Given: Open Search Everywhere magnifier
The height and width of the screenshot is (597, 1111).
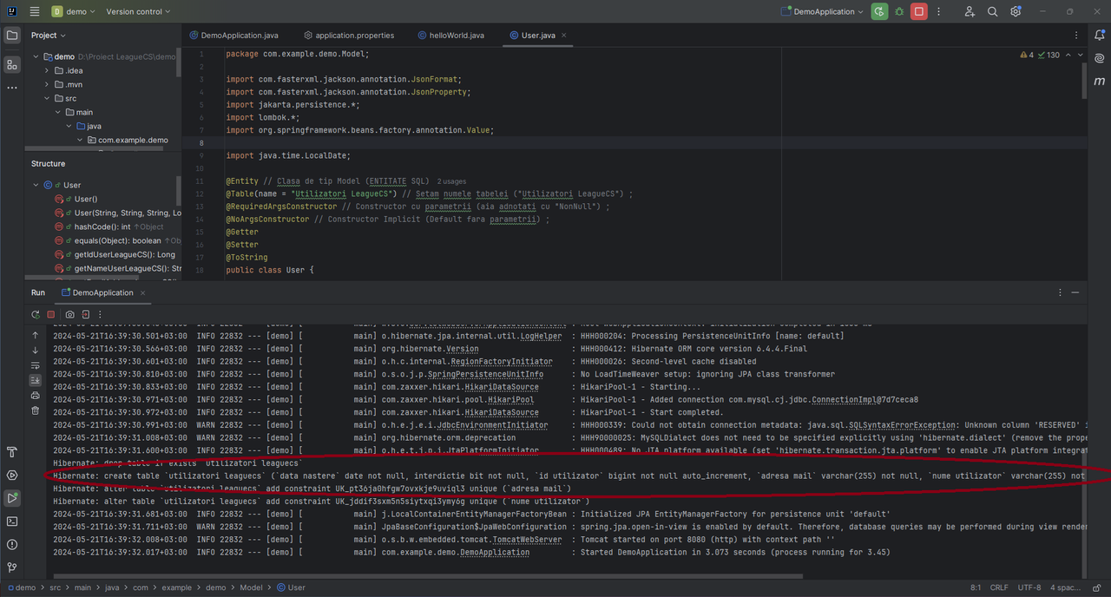Looking at the screenshot, I should pyautogui.click(x=992, y=11).
